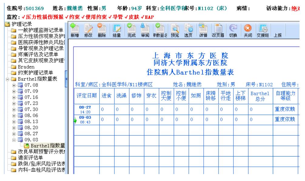Select the 谵妄评估单 folder

pos(27,157)
